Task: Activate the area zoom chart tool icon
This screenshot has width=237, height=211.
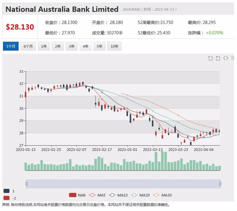Action: (x=210, y=58)
